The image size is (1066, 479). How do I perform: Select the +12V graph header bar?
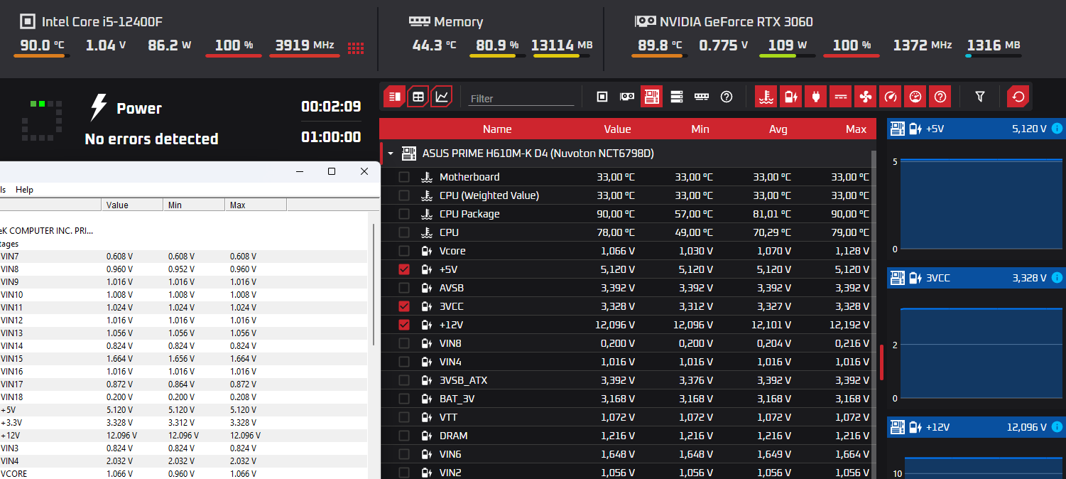[977, 427]
